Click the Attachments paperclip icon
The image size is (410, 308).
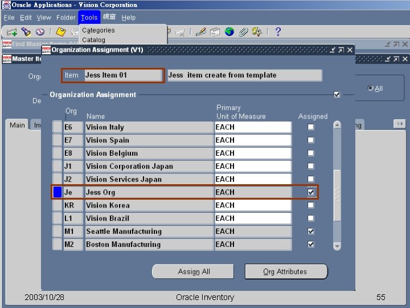tap(243, 32)
